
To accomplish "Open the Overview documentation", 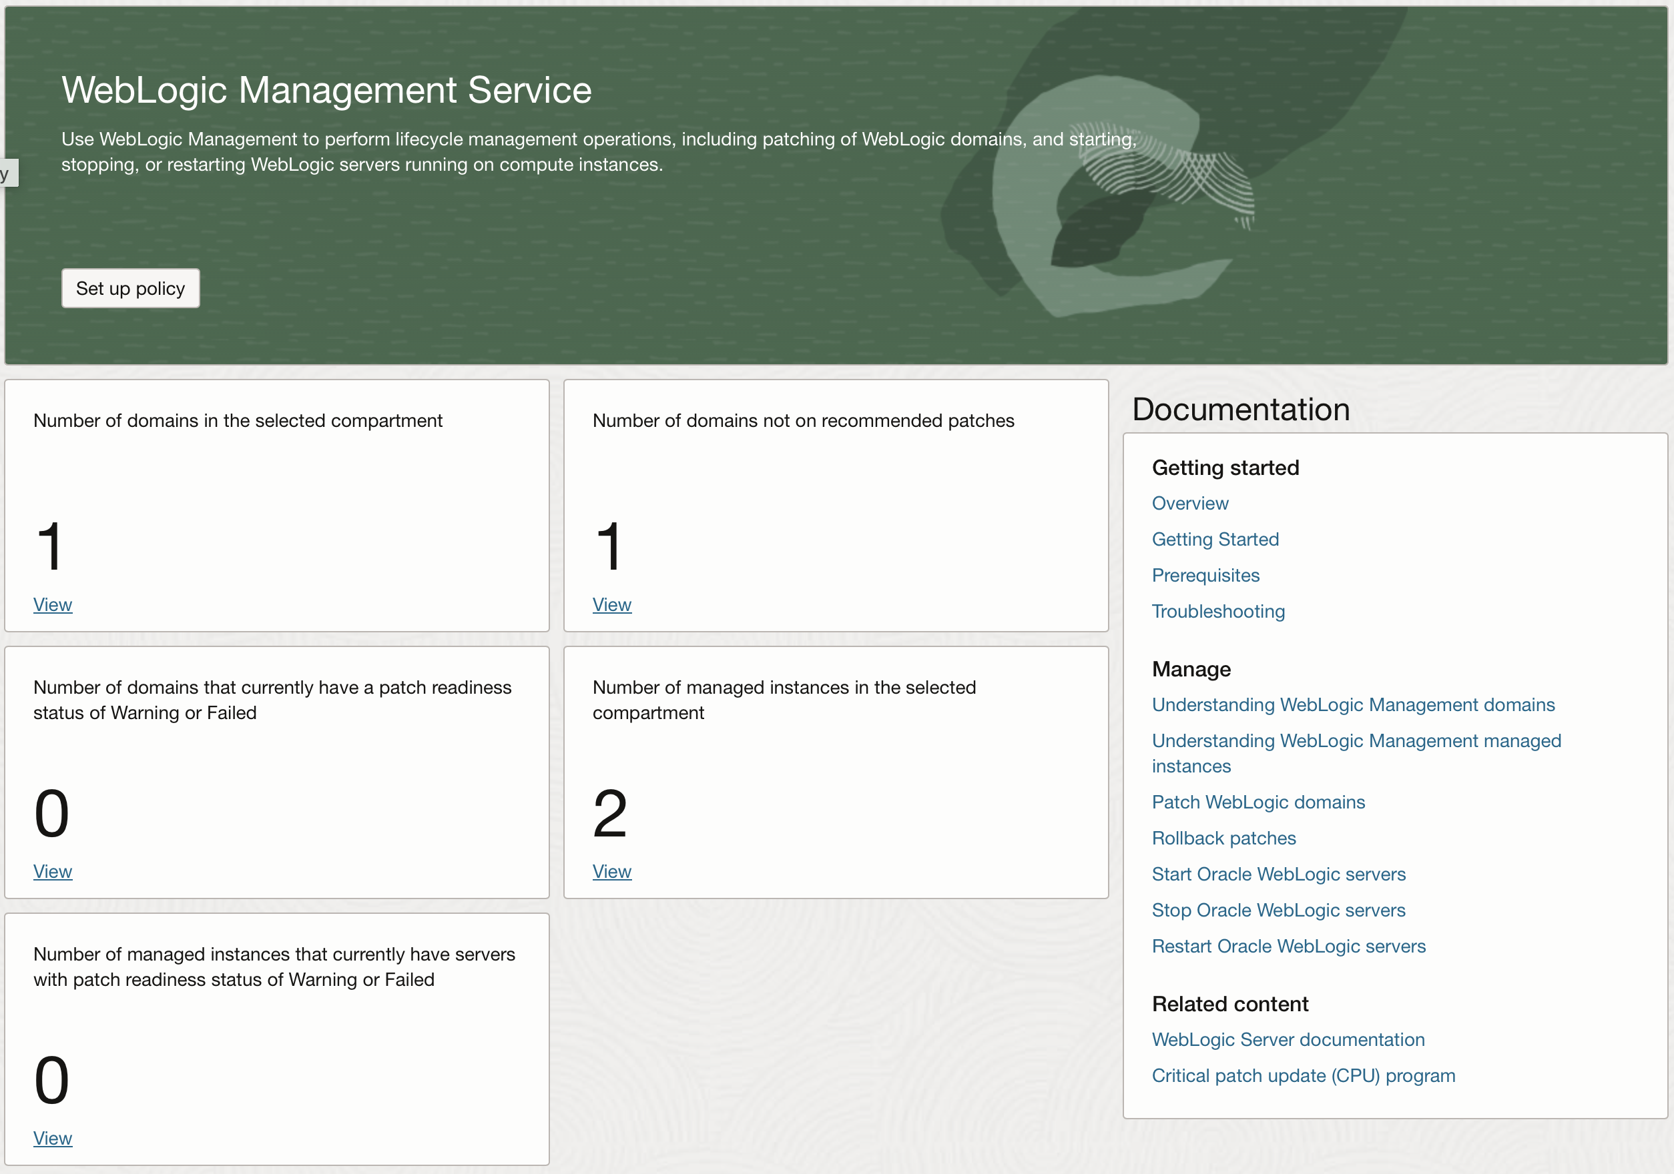I will [1189, 503].
